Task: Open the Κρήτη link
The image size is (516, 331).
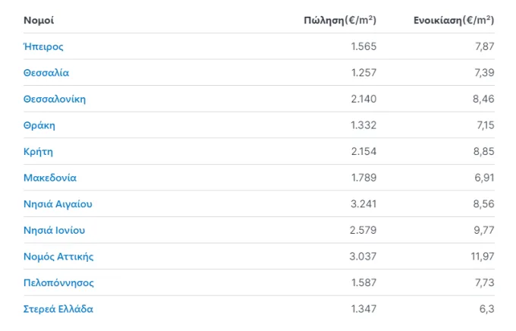Action: (x=38, y=152)
